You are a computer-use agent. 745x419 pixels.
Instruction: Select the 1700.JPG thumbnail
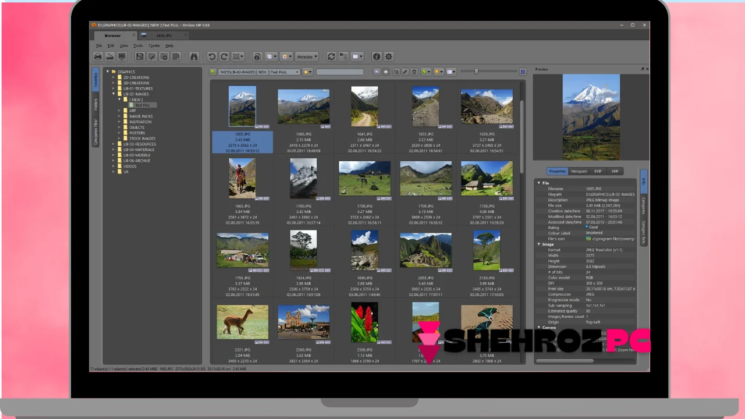[x=303, y=178]
